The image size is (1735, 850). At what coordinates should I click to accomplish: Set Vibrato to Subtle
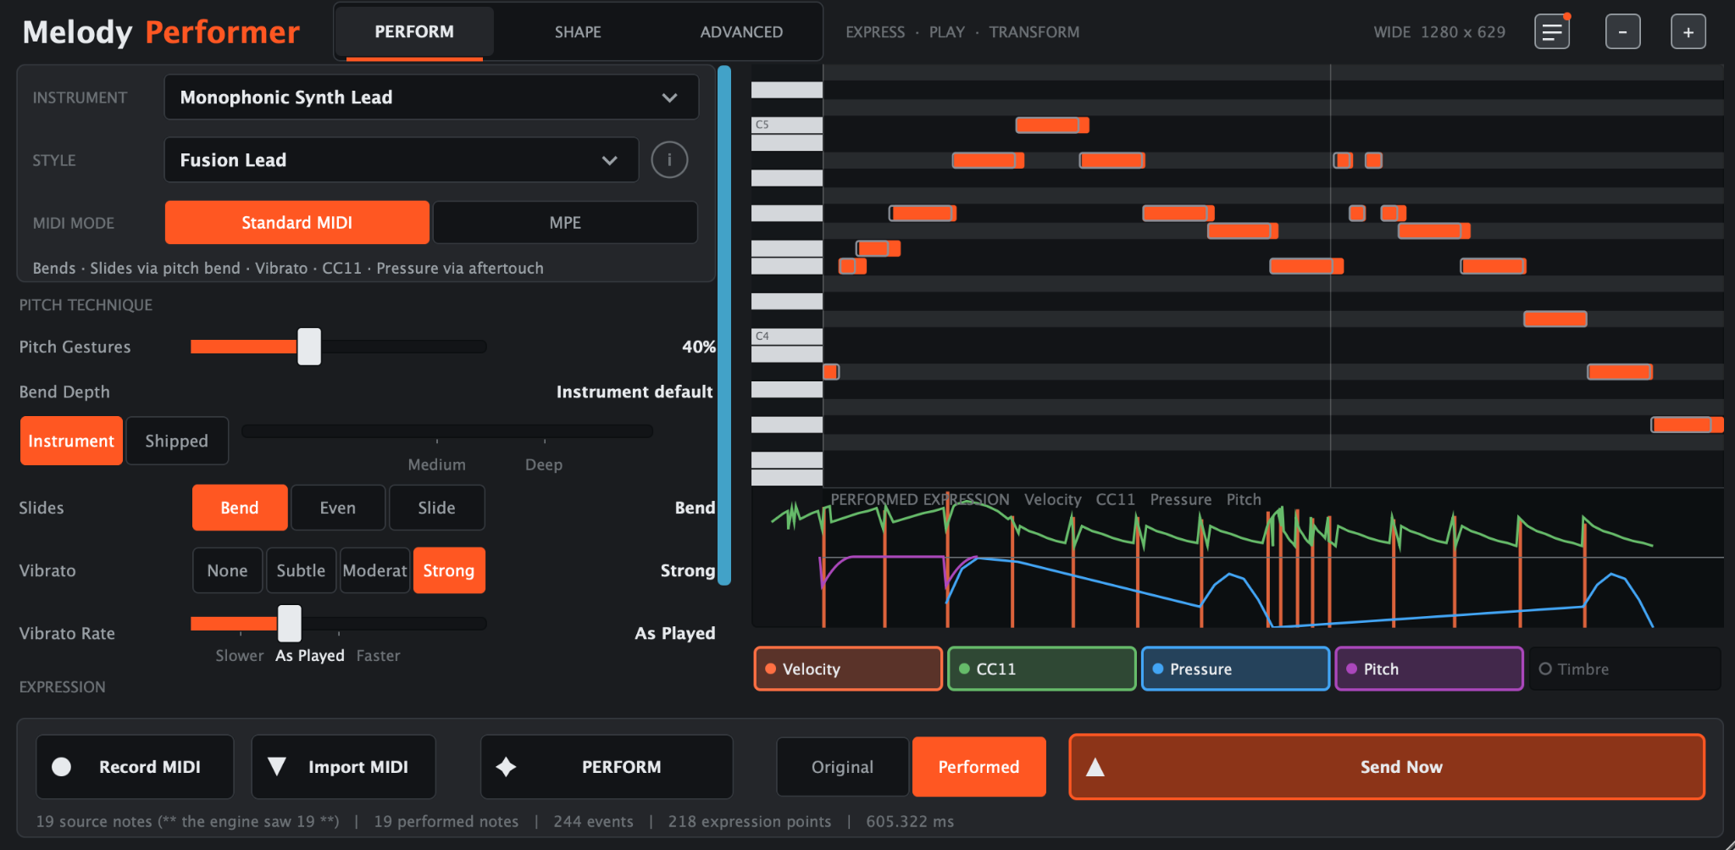pyautogui.click(x=301, y=570)
